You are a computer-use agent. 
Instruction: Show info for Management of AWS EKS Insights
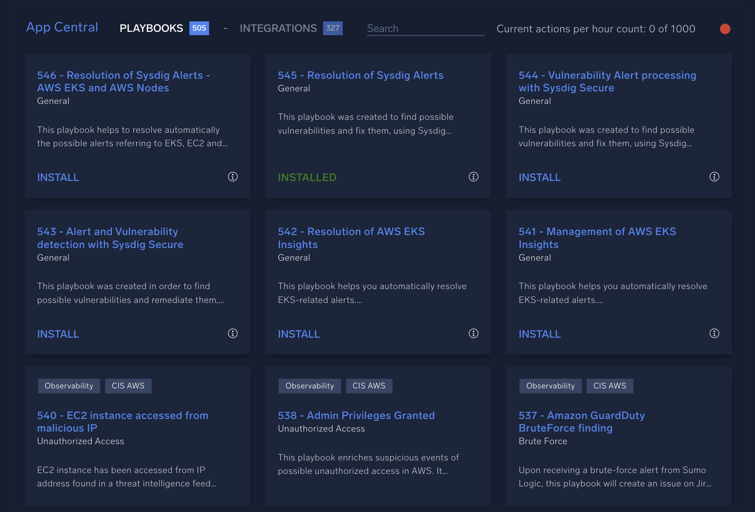(714, 334)
